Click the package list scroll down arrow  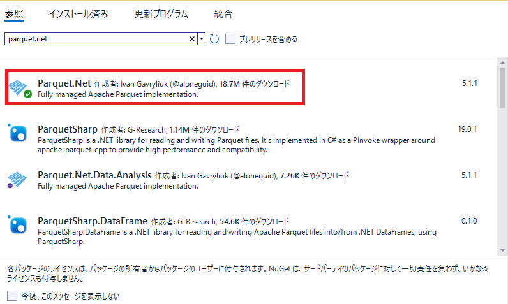coord(502,250)
